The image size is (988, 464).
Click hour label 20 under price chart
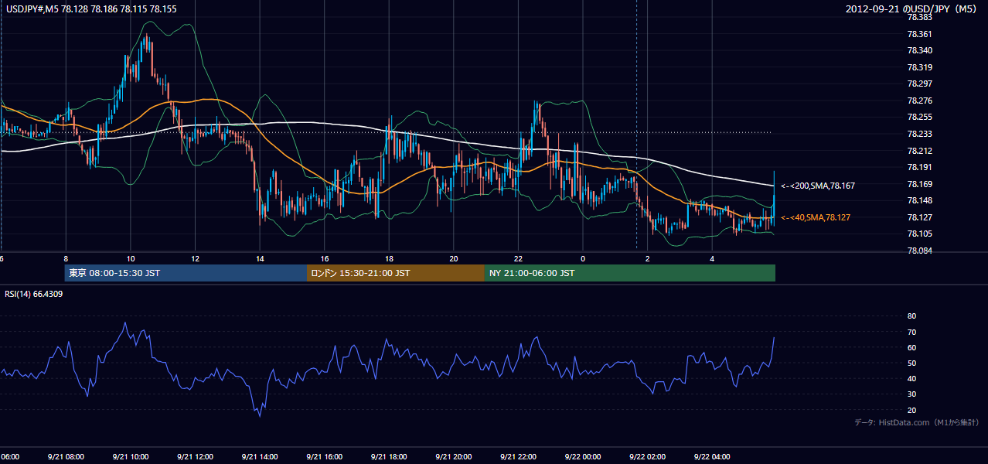[x=454, y=259]
